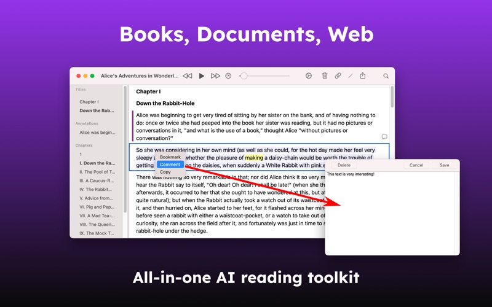
Task: Open chapter VII. A Mad Tea-...
Action: click(x=97, y=216)
